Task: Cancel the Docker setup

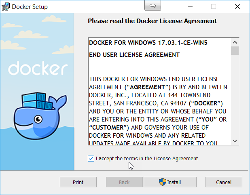Action: tap(224, 182)
